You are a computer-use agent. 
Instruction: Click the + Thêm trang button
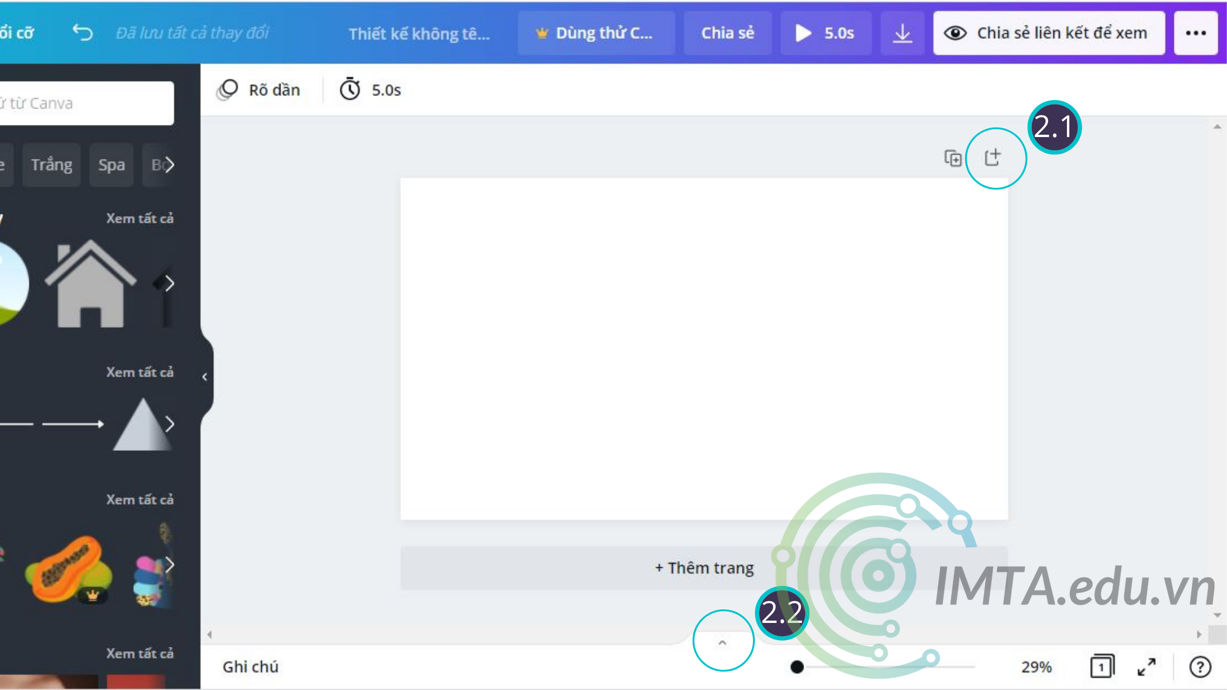pos(704,568)
